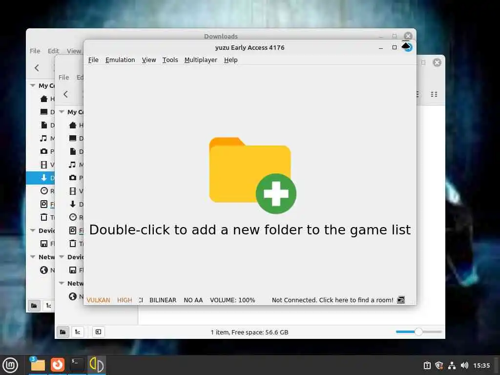Open the Linux Mint start menu

(x=10, y=365)
